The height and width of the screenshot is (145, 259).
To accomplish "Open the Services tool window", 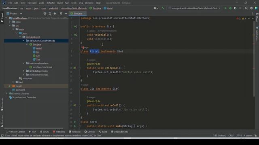I will (x=90, y=132).
